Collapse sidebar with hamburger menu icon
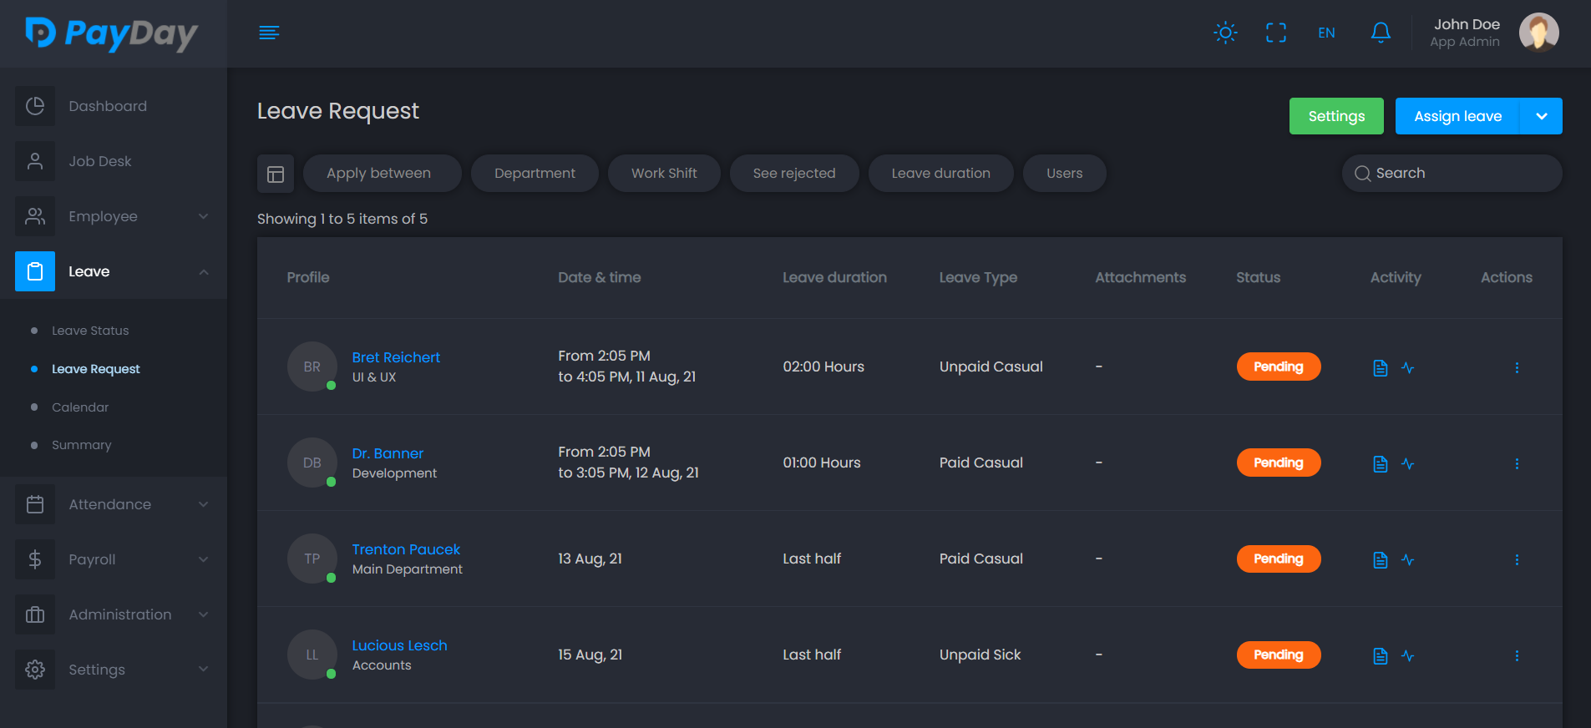This screenshot has width=1591, height=728. [269, 33]
